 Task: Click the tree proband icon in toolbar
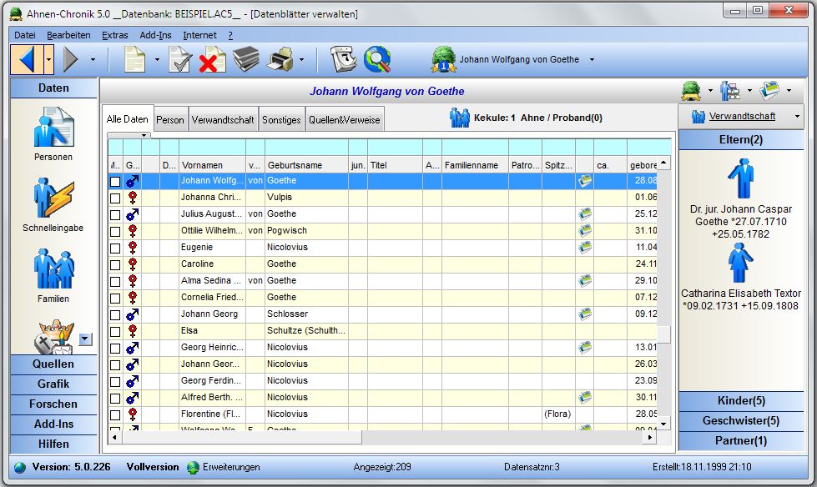[443, 59]
